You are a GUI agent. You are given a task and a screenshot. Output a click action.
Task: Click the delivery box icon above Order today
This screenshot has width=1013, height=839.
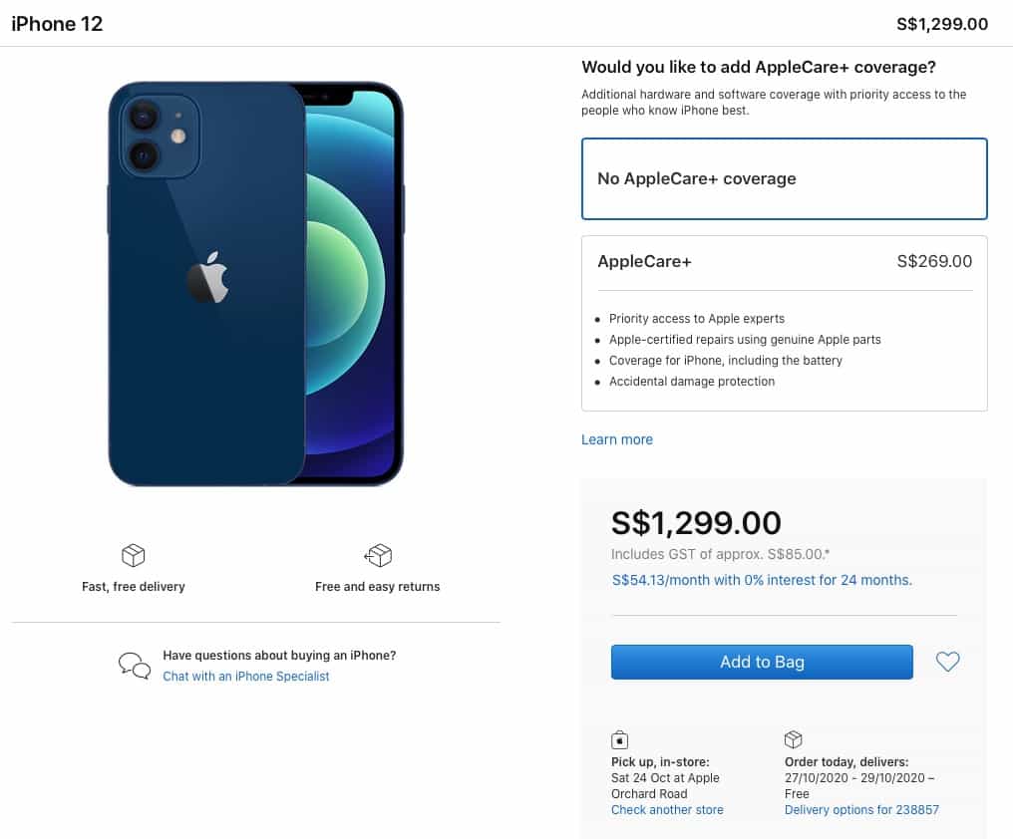tap(794, 739)
